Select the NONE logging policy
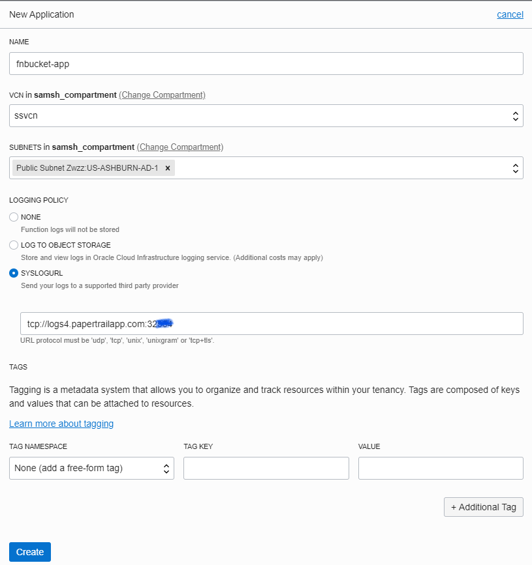 [14, 217]
